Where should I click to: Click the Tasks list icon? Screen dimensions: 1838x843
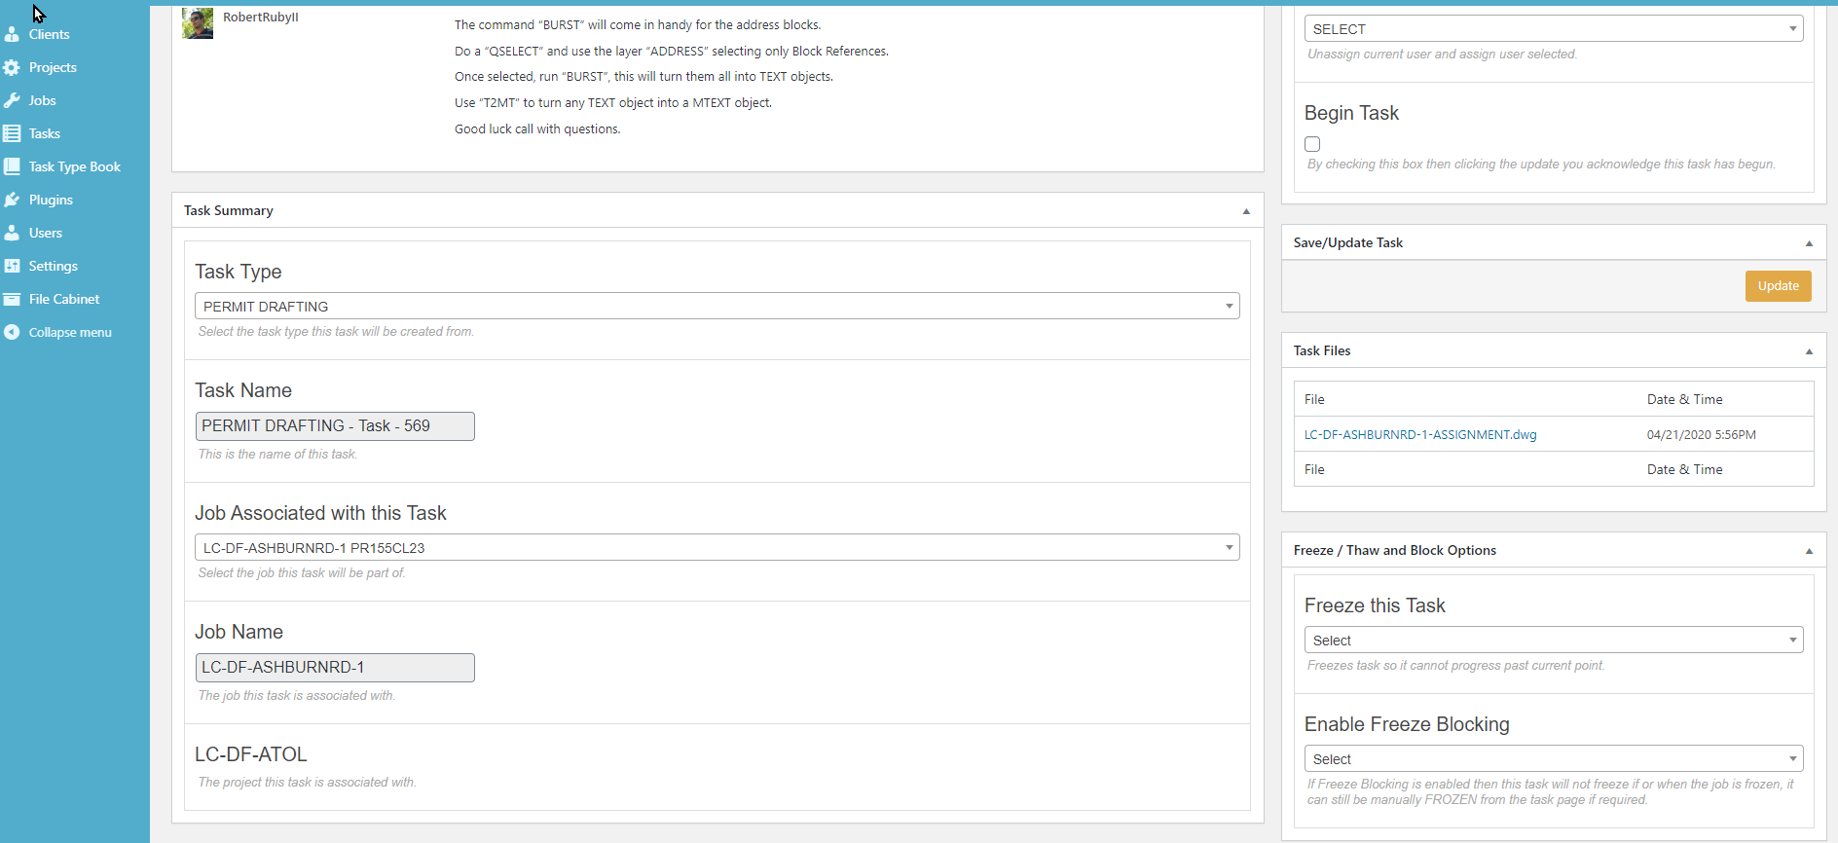[x=12, y=133]
